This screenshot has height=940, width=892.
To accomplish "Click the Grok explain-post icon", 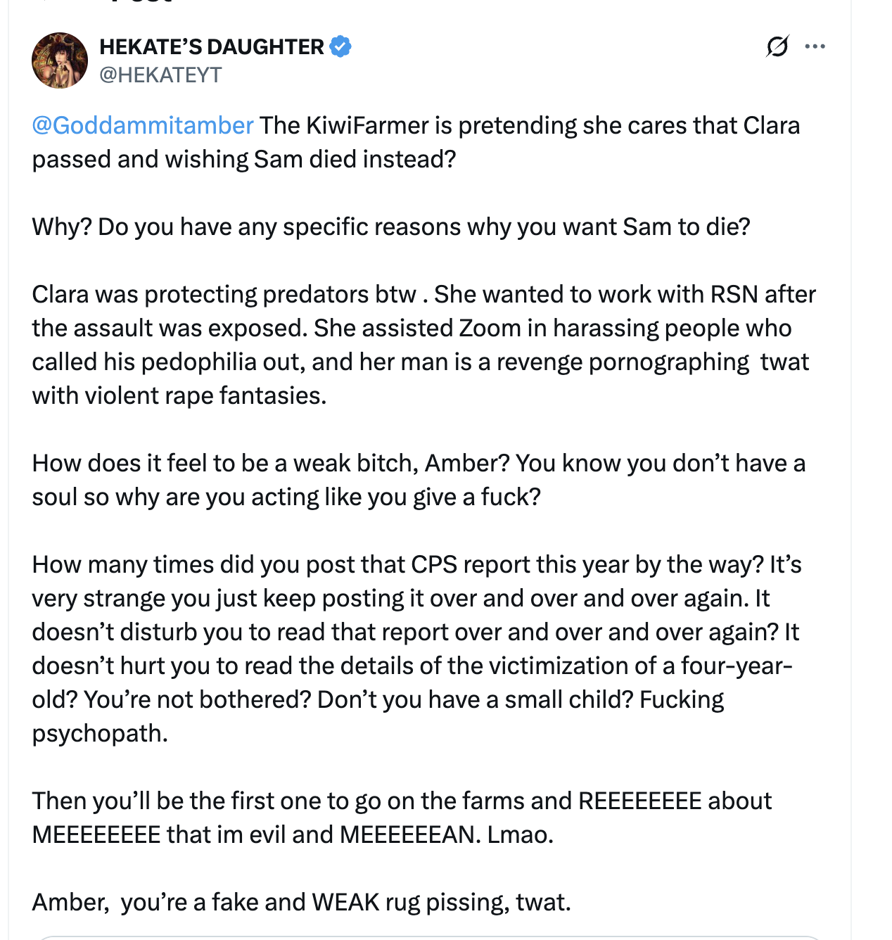I will (777, 46).
